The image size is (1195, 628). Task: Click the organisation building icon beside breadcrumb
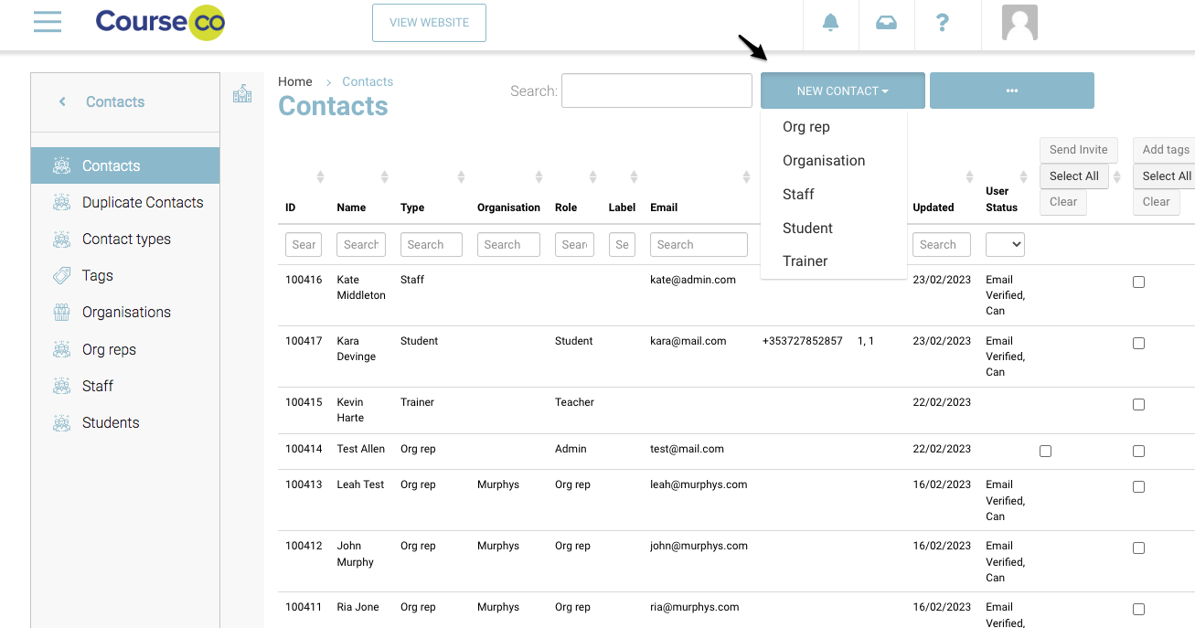click(242, 93)
